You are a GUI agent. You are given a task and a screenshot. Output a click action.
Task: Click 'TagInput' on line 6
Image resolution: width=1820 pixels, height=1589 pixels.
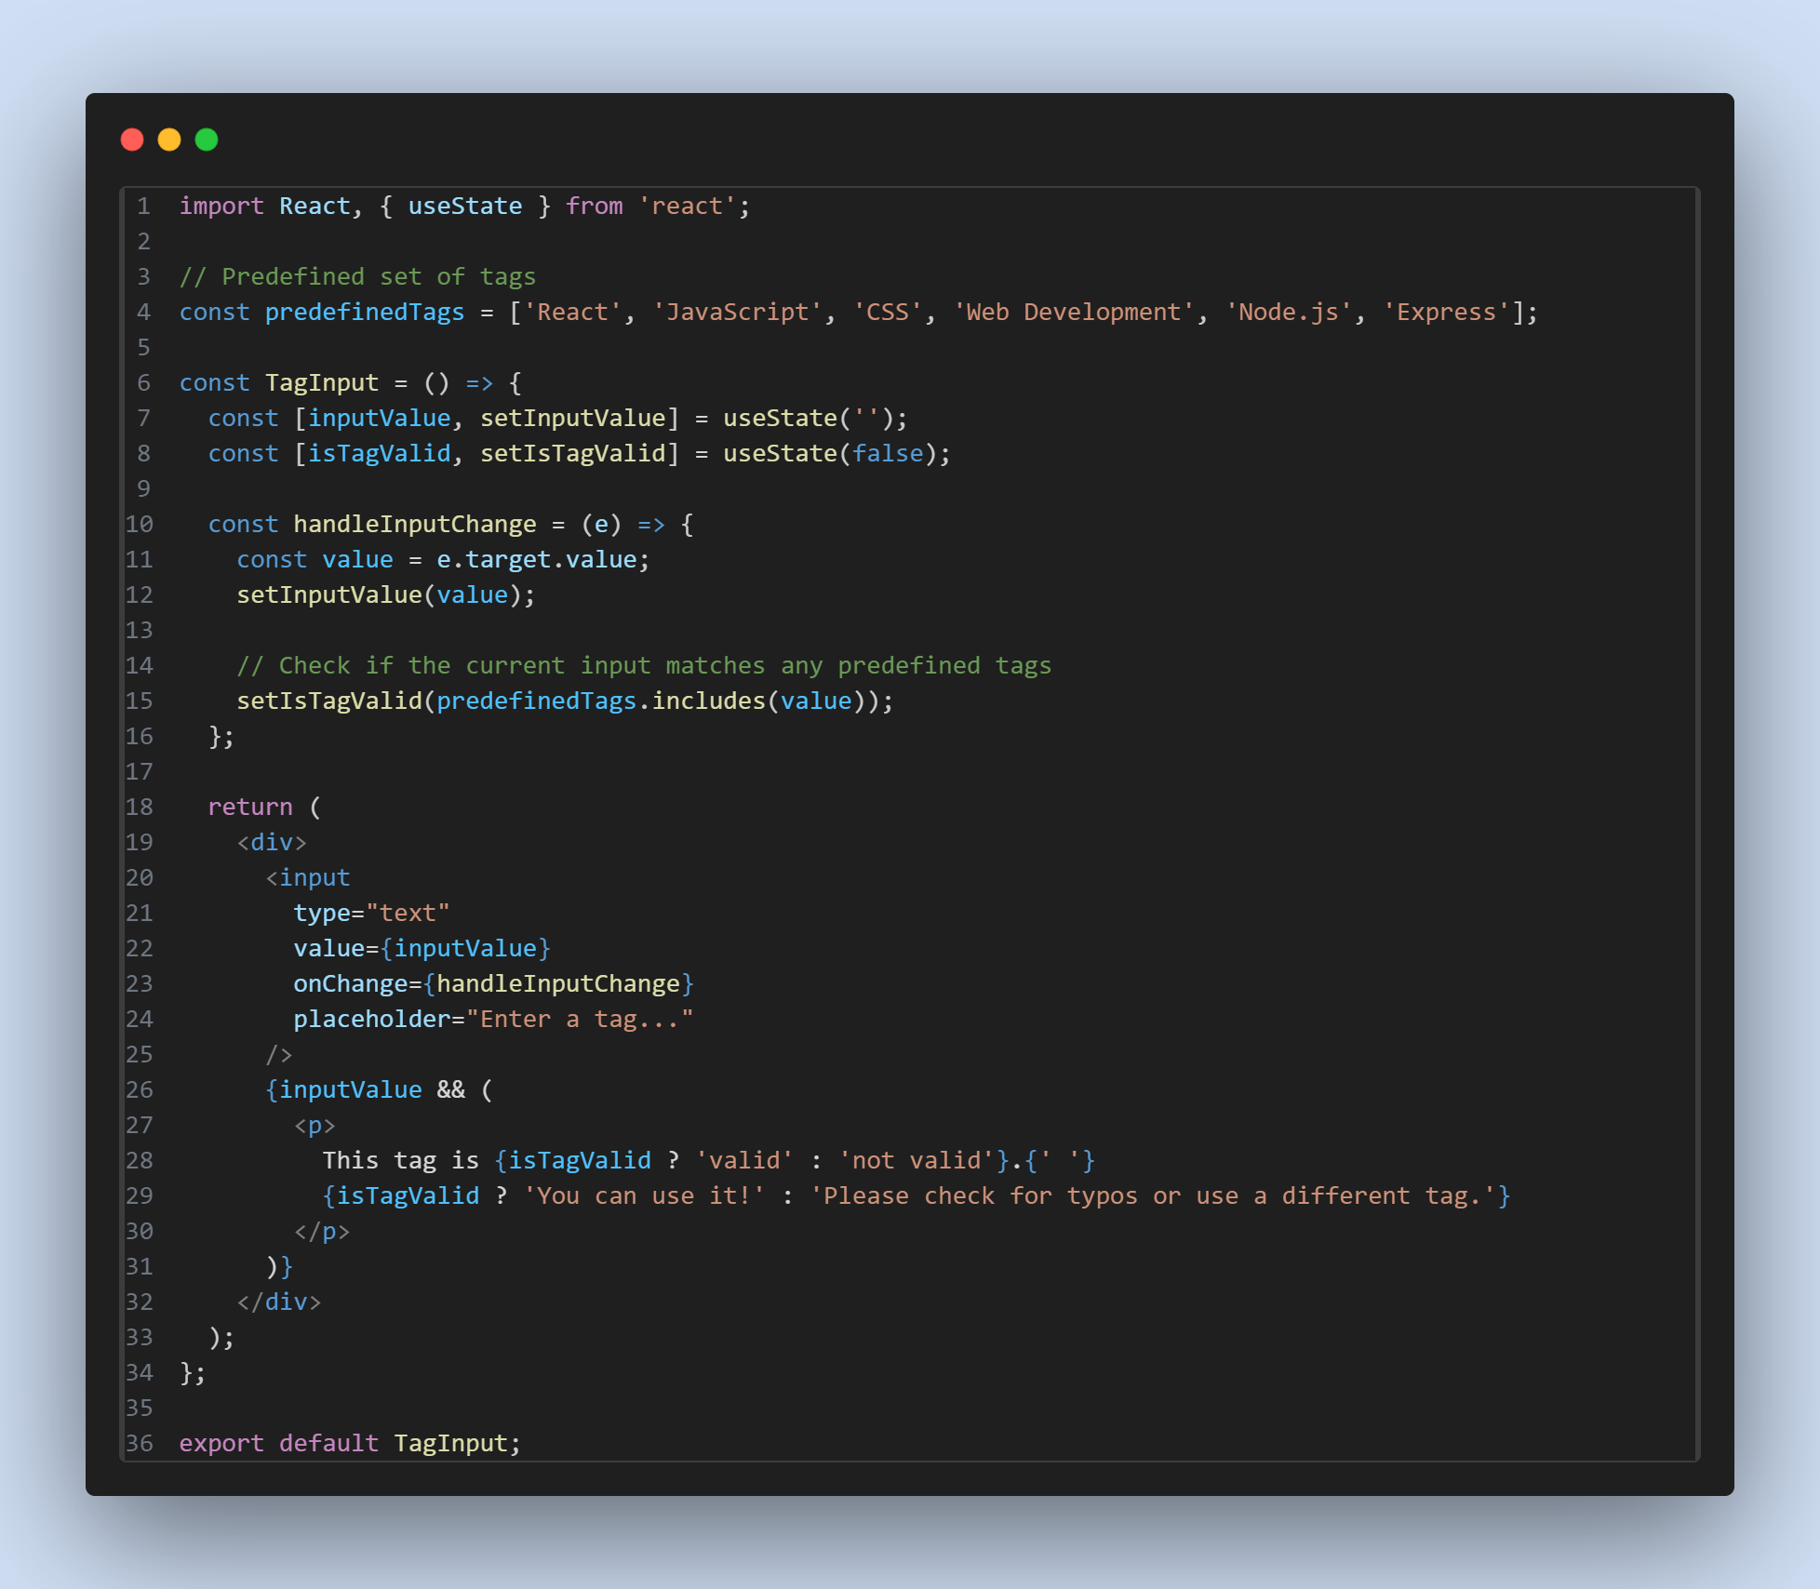[x=322, y=383]
